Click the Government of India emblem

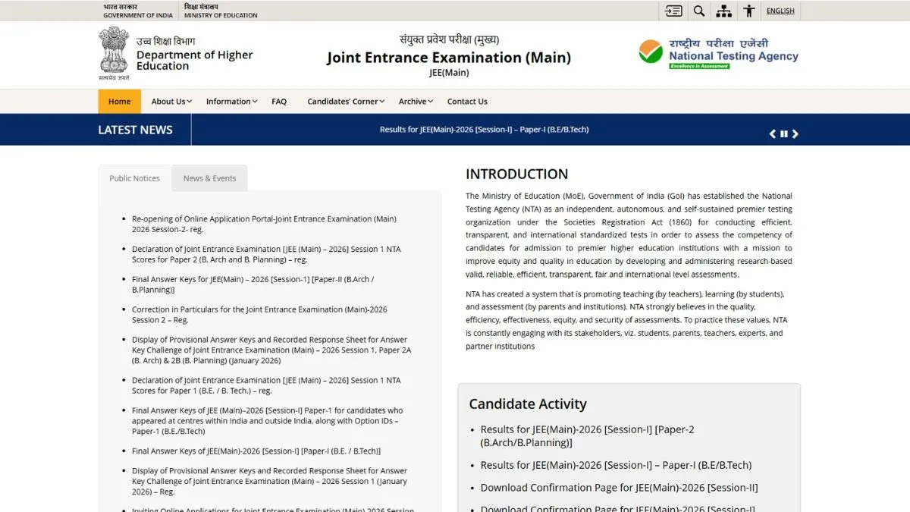pyautogui.click(x=114, y=53)
